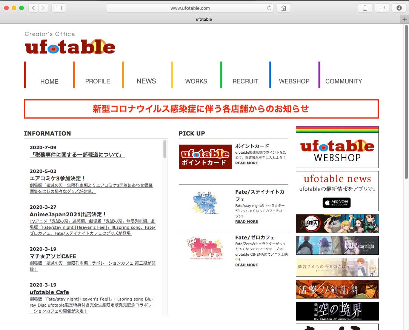
Task: Go to the RECRUIT navigation item
Action: (x=245, y=81)
